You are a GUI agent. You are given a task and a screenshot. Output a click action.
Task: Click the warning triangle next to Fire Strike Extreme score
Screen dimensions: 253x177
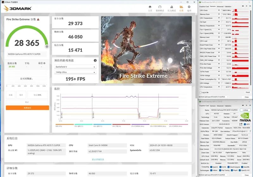pyautogui.click(x=38, y=19)
